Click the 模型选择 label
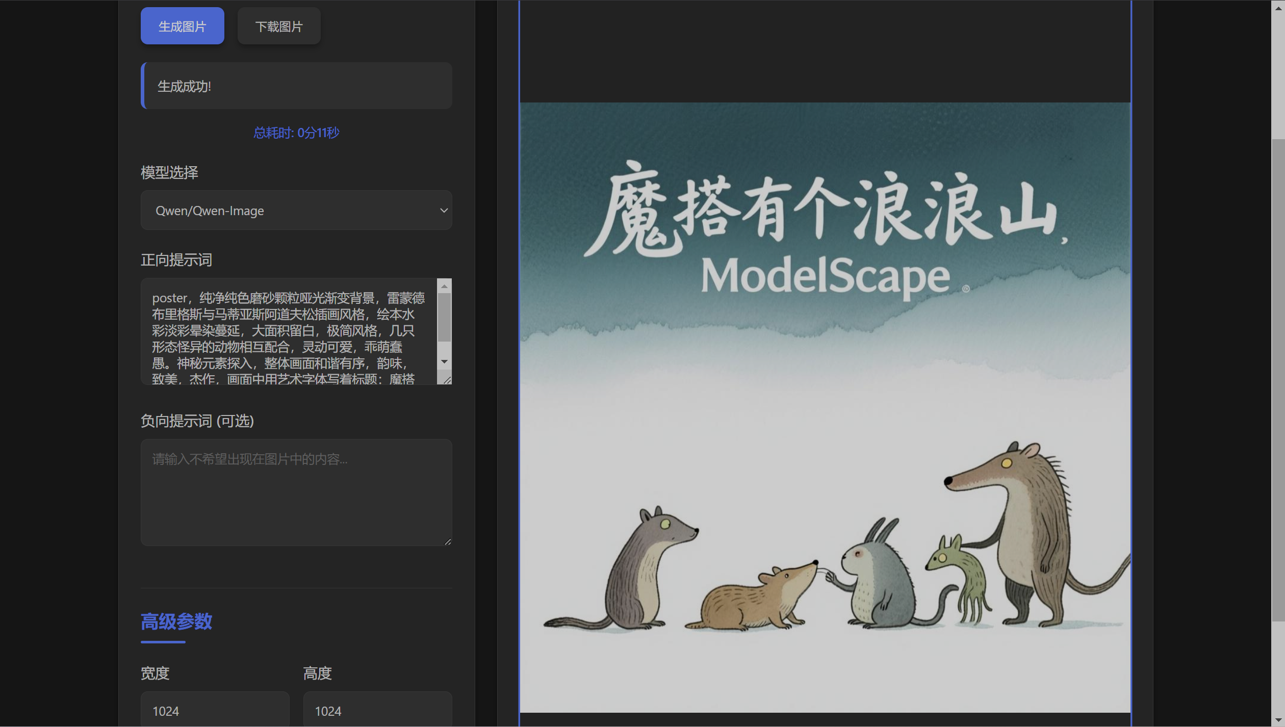 pyautogui.click(x=169, y=172)
